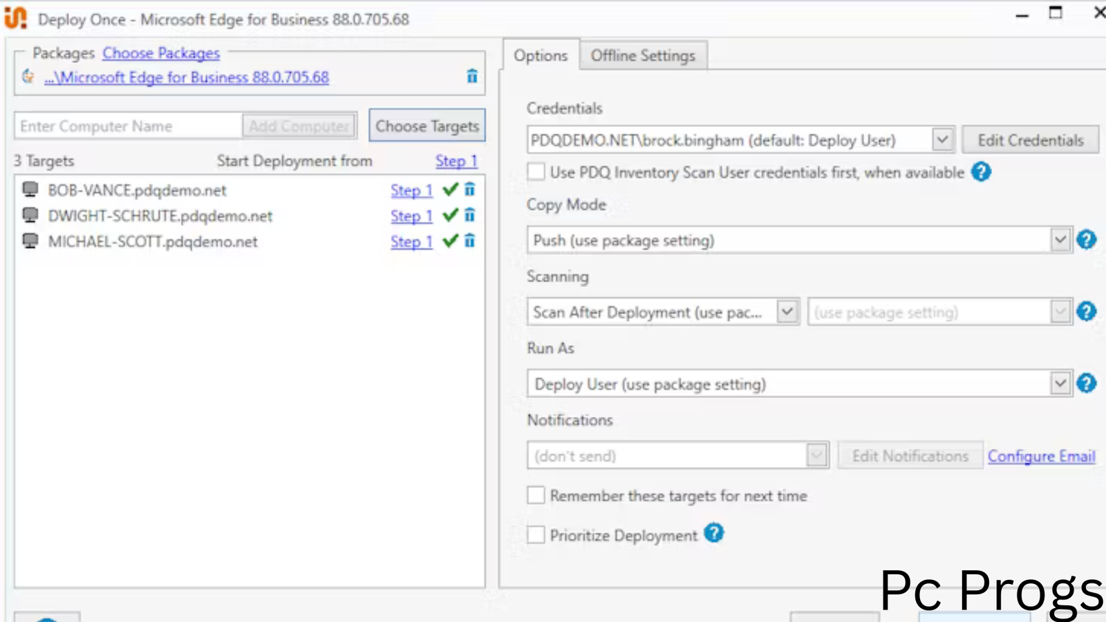Open help for PDQ Inventory Scan User credentials
Screen dimensions: 1106x622
tap(981, 171)
